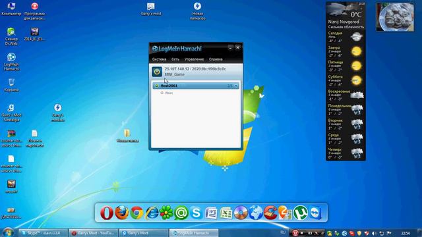
Task: Click the red recorder pause tray icon
Action: [295, 233]
